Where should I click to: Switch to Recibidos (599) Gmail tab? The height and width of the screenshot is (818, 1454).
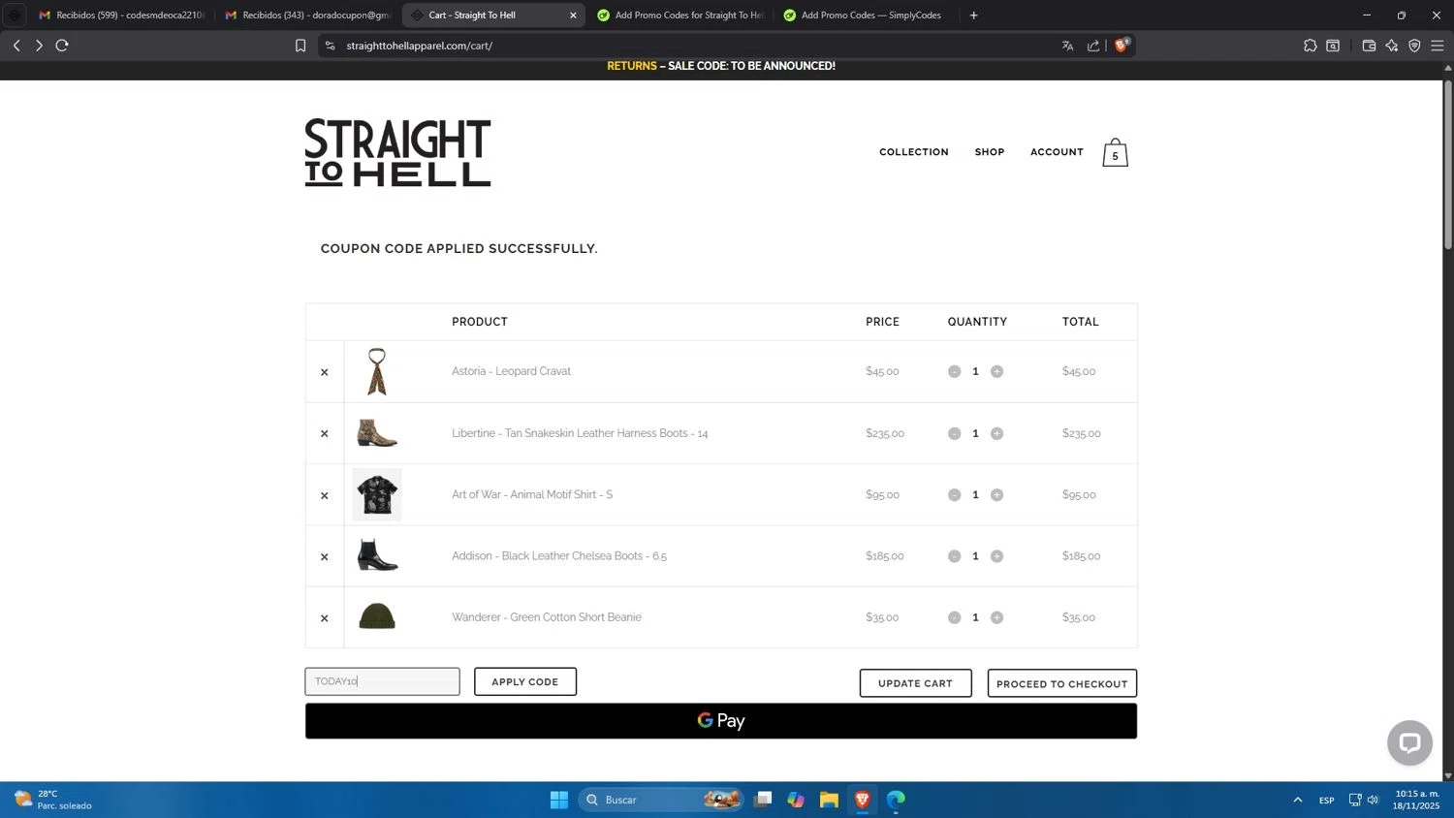[121, 16]
